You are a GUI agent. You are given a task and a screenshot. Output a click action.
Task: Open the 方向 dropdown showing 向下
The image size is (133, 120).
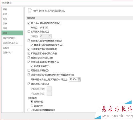(44, 28)
